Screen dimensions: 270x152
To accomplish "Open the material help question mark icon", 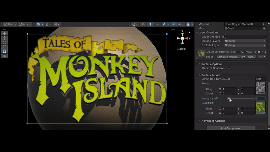I will click(x=259, y=52).
